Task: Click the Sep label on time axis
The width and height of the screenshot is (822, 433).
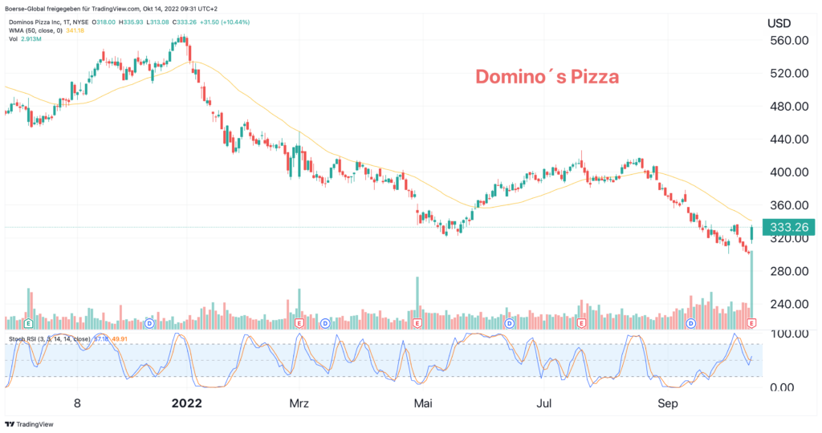Action: coord(668,403)
